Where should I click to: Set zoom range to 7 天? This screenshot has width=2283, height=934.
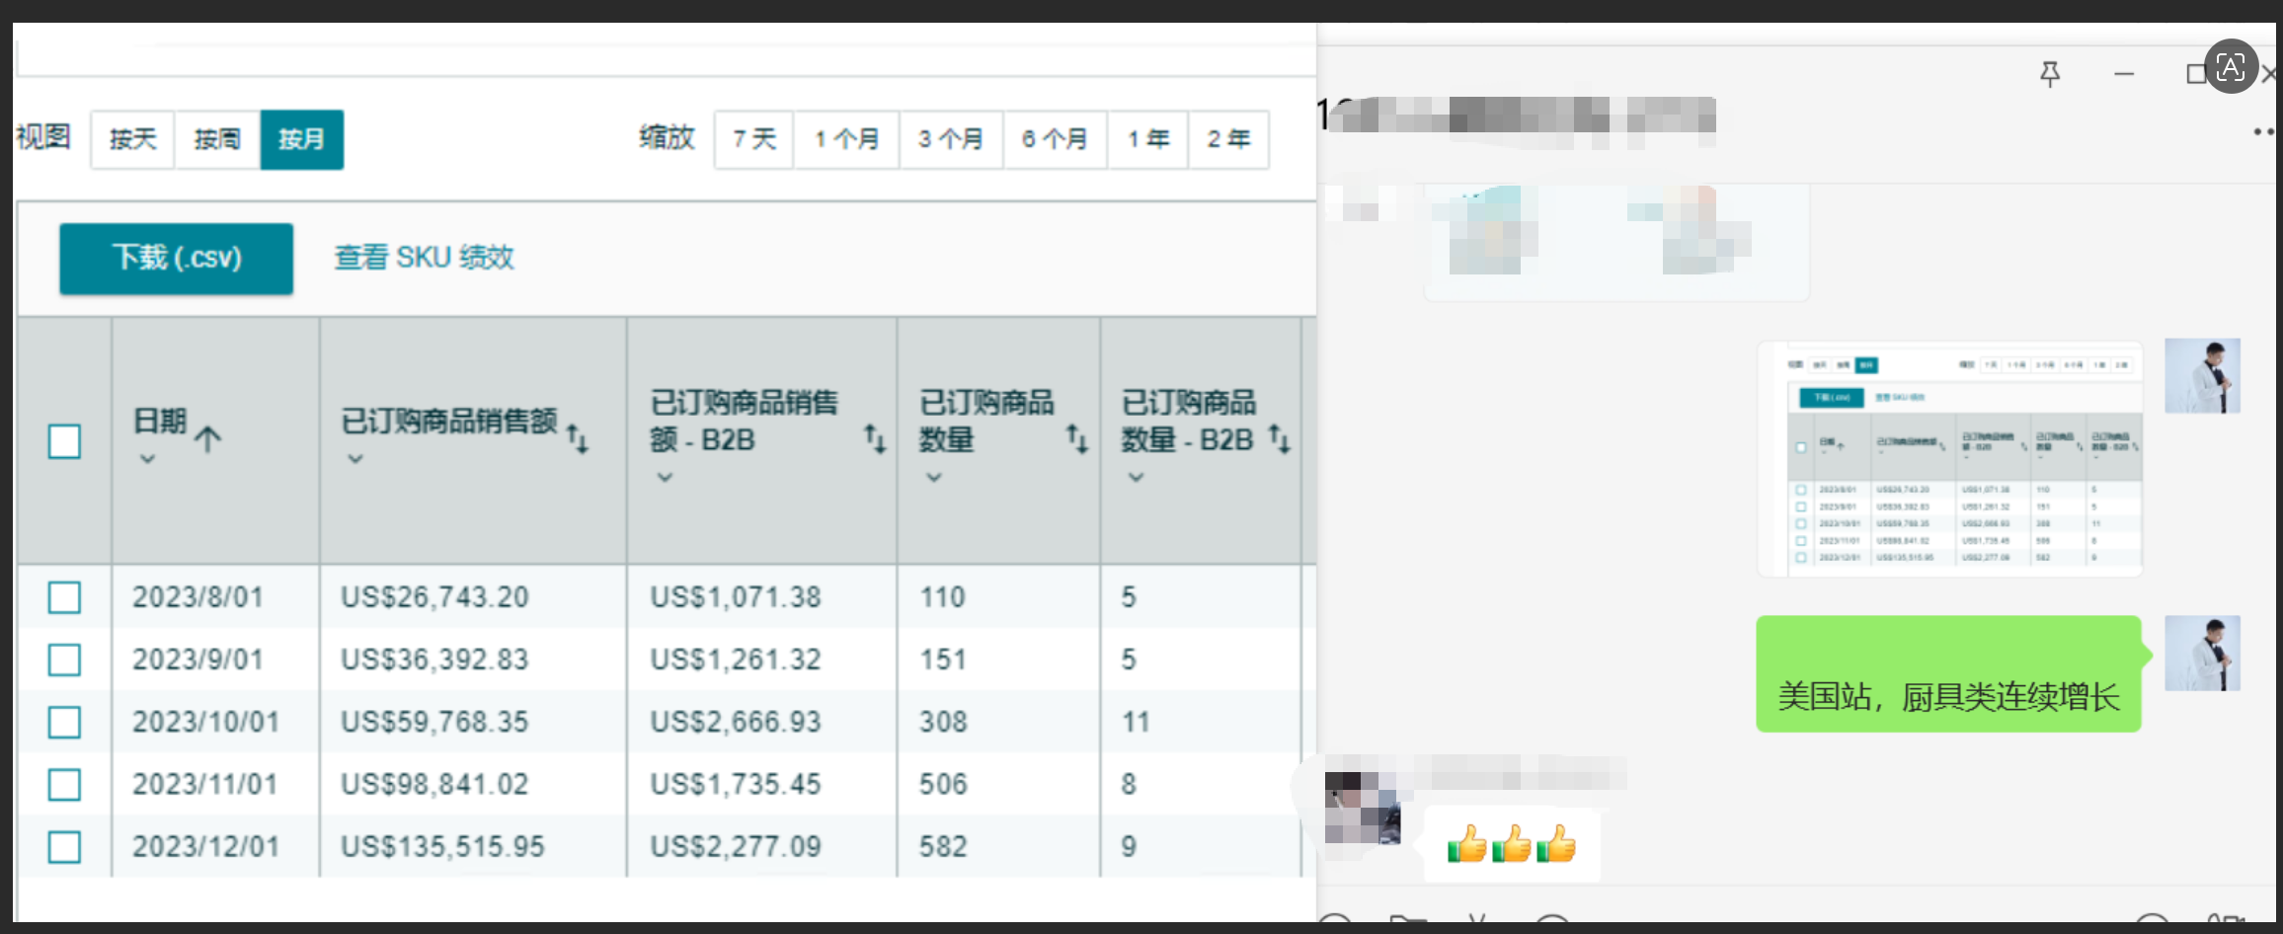(754, 139)
